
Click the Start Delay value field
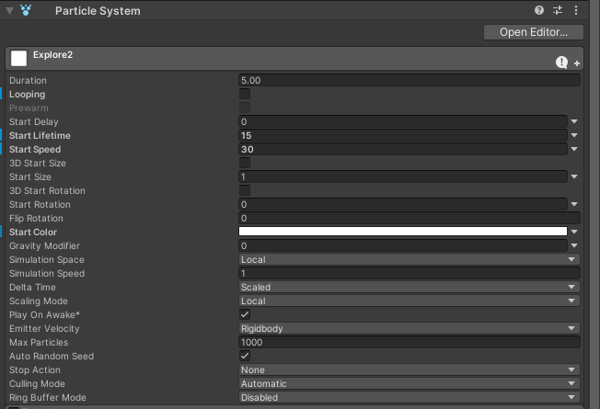tap(402, 121)
